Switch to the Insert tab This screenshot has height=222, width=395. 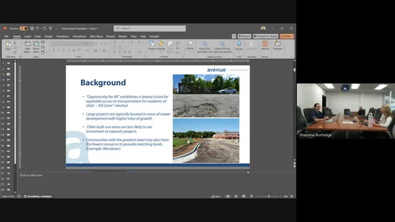pyautogui.click(x=27, y=36)
